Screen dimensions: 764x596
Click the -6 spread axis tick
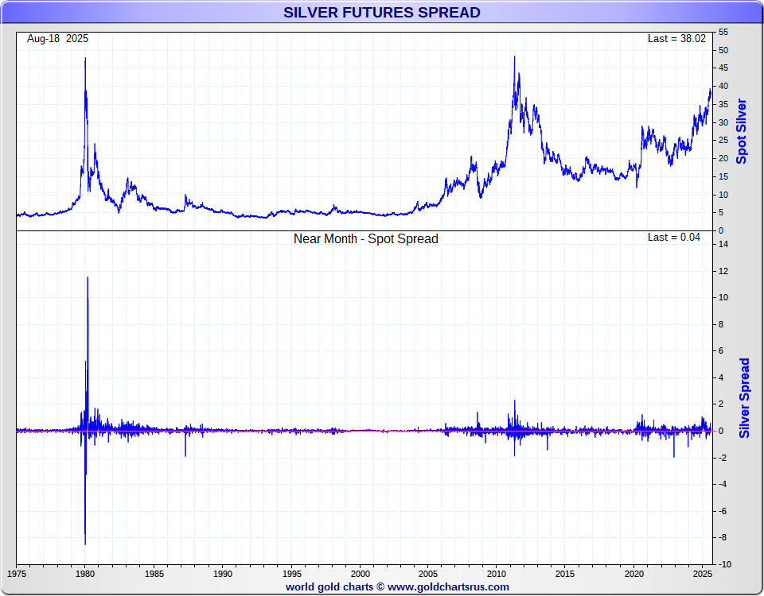tap(722, 511)
